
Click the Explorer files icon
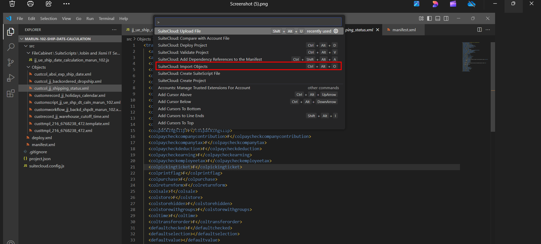pos(11,32)
